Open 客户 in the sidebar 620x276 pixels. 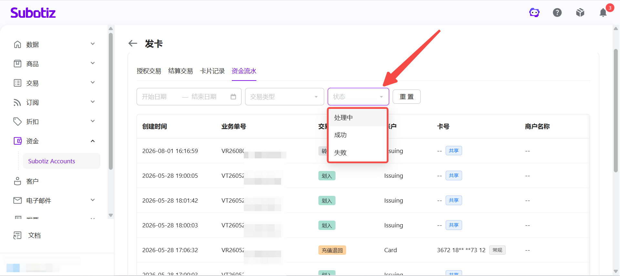point(32,181)
